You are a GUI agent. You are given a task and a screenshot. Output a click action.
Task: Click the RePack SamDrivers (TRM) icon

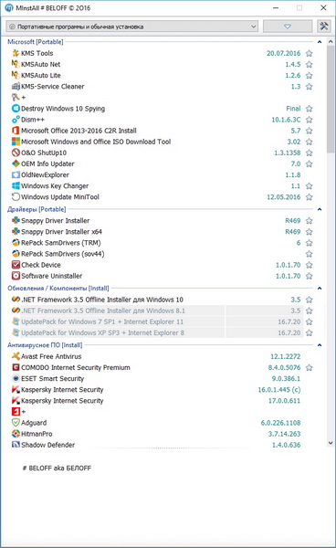[x=16, y=243]
